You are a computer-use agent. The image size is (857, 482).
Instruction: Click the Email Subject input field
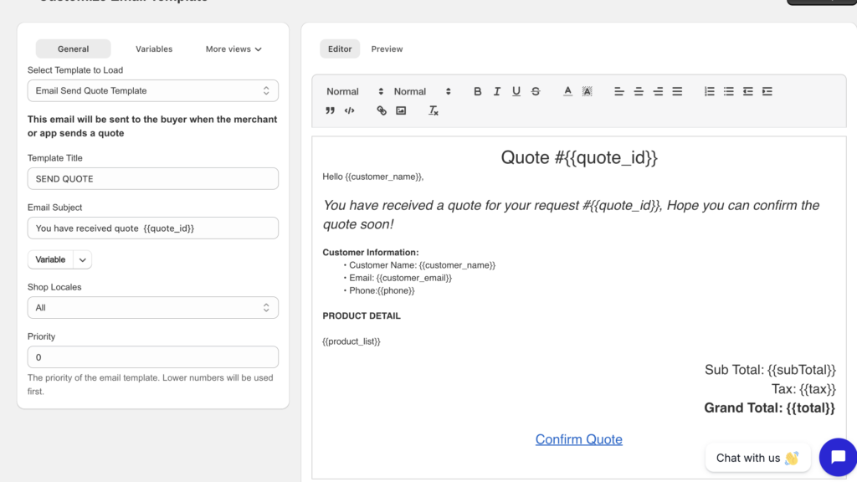pos(153,228)
